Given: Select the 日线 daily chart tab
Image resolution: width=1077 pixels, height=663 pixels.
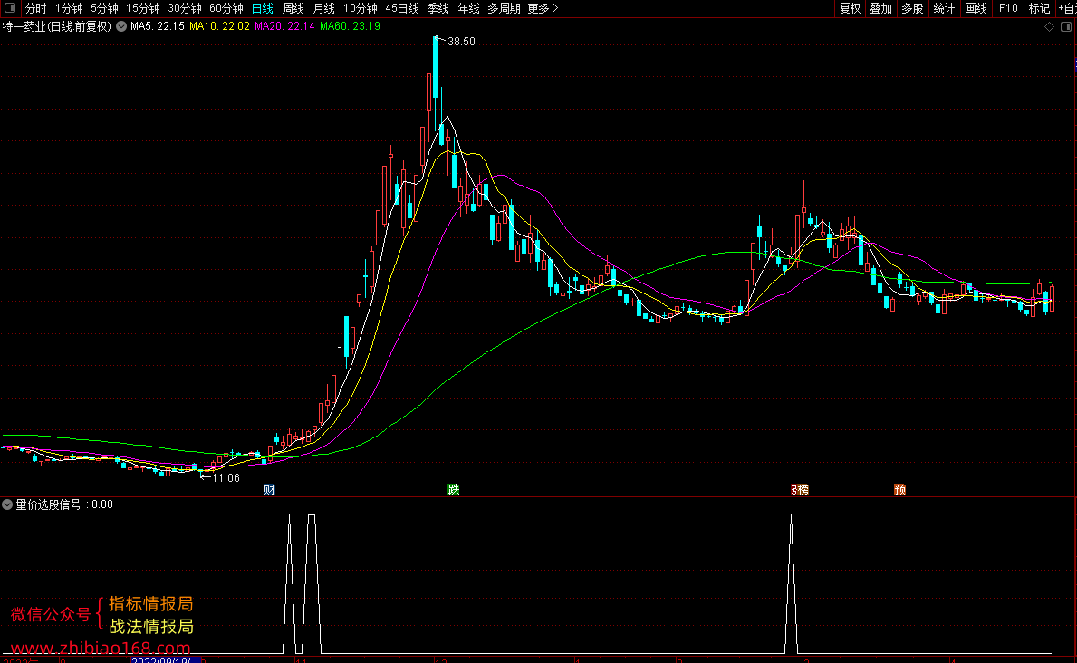Looking at the screenshot, I should pyautogui.click(x=263, y=8).
